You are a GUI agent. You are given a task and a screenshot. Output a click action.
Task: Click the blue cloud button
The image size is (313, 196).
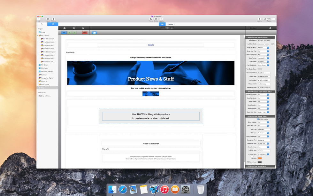[x=95, y=33]
